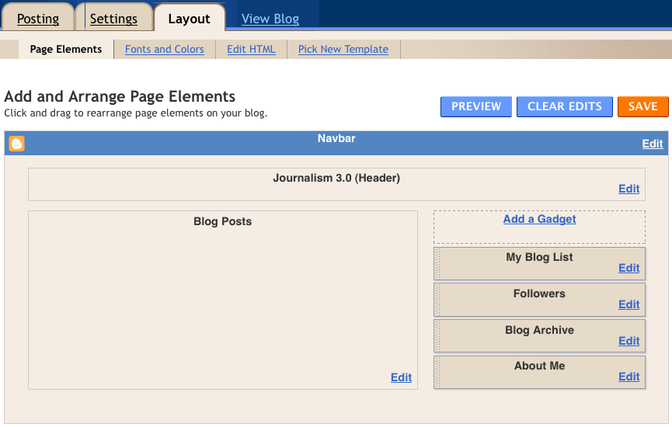Viewport: 672px width, 427px height.
Task: Edit the About Me gadget
Action: pyautogui.click(x=628, y=377)
